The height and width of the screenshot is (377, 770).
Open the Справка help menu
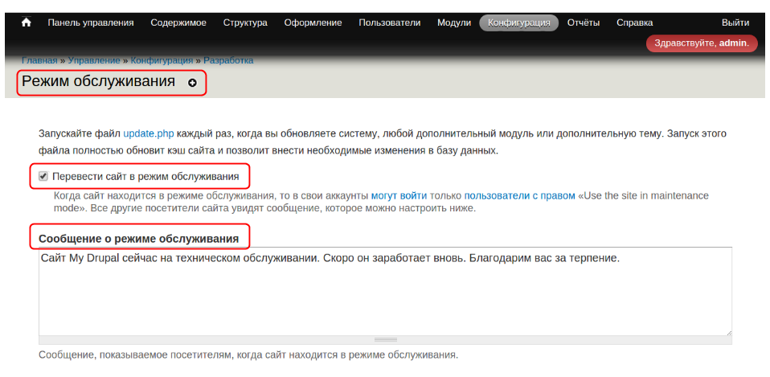[x=634, y=23]
